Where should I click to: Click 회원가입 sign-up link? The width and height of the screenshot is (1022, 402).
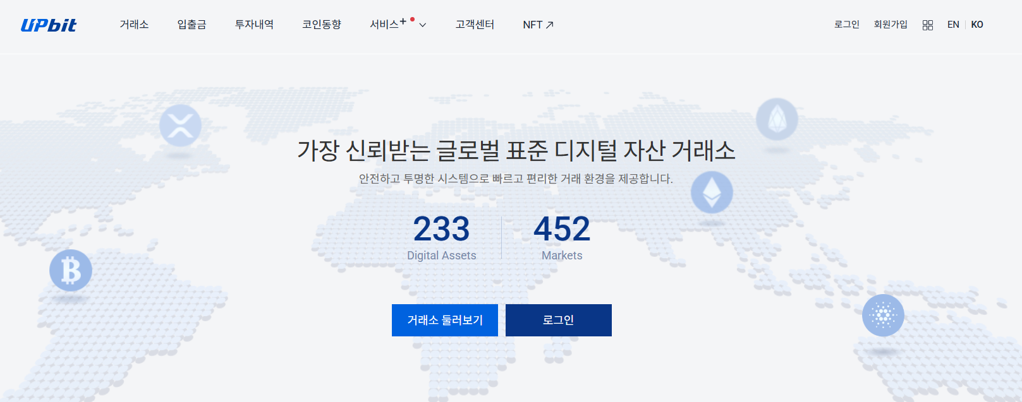pos(891,25)
